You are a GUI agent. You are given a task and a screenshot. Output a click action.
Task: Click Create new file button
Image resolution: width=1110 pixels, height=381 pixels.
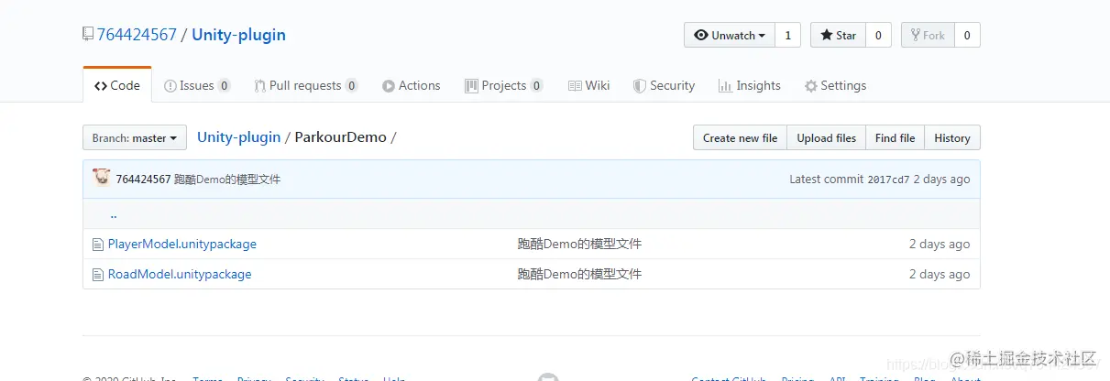point(740,138)
